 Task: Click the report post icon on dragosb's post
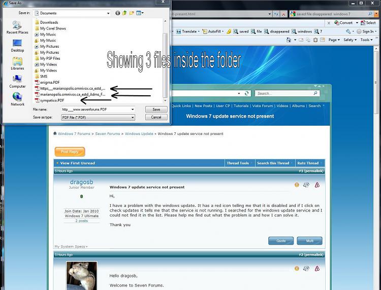point(317,185)
